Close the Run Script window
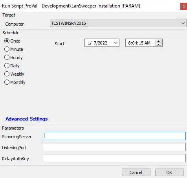Screen dimensions: 187x178 click(183, 7)
